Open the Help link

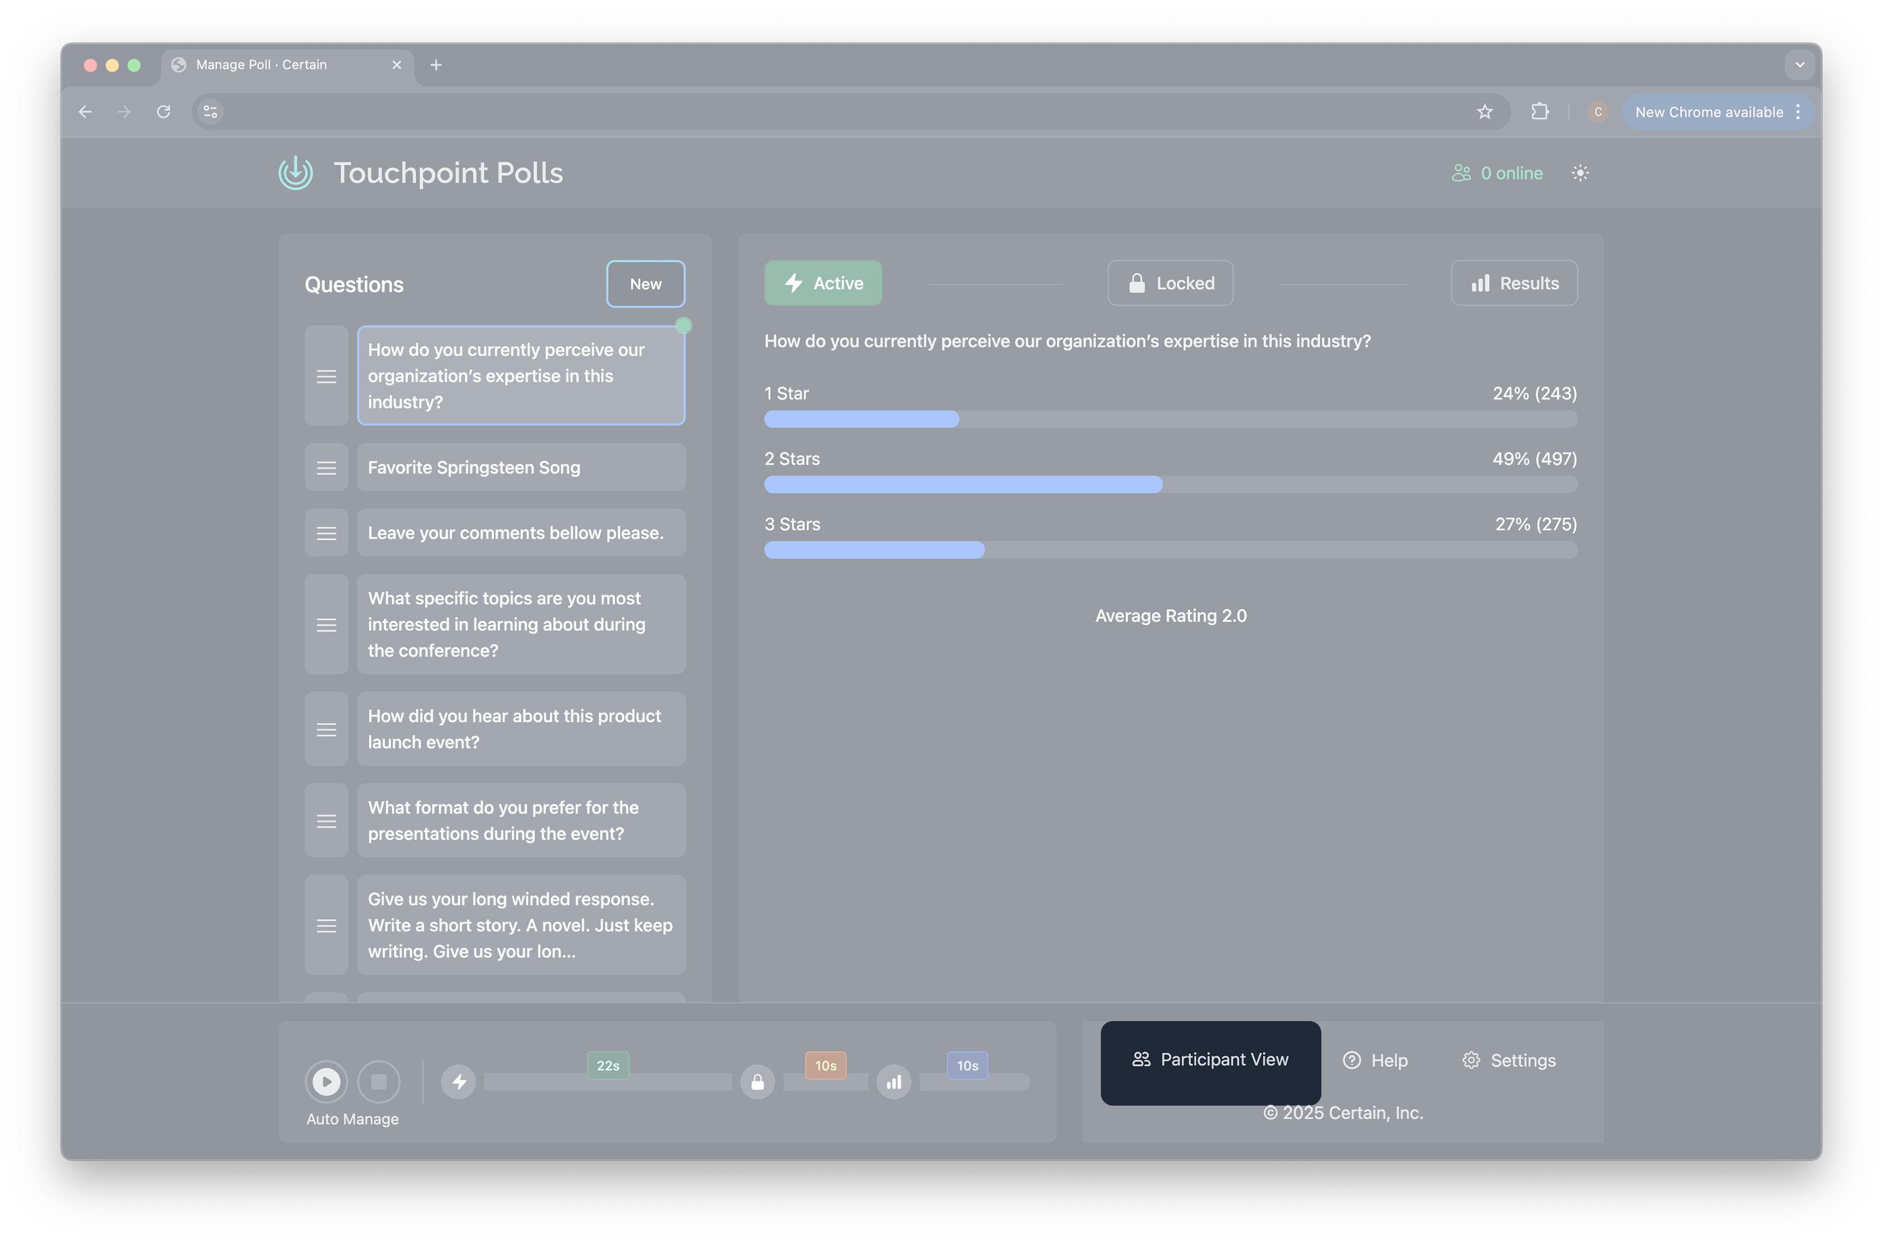pos(1375,1060)
